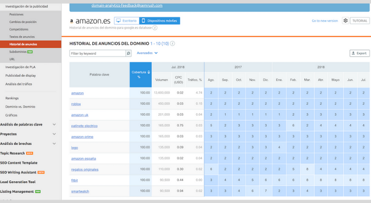Open Textos de anuncios in sidebar
Screen dimensions: 371x203
pos(22,37)
